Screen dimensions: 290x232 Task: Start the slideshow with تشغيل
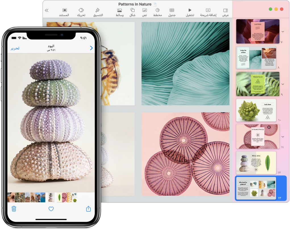pos(189,11)
